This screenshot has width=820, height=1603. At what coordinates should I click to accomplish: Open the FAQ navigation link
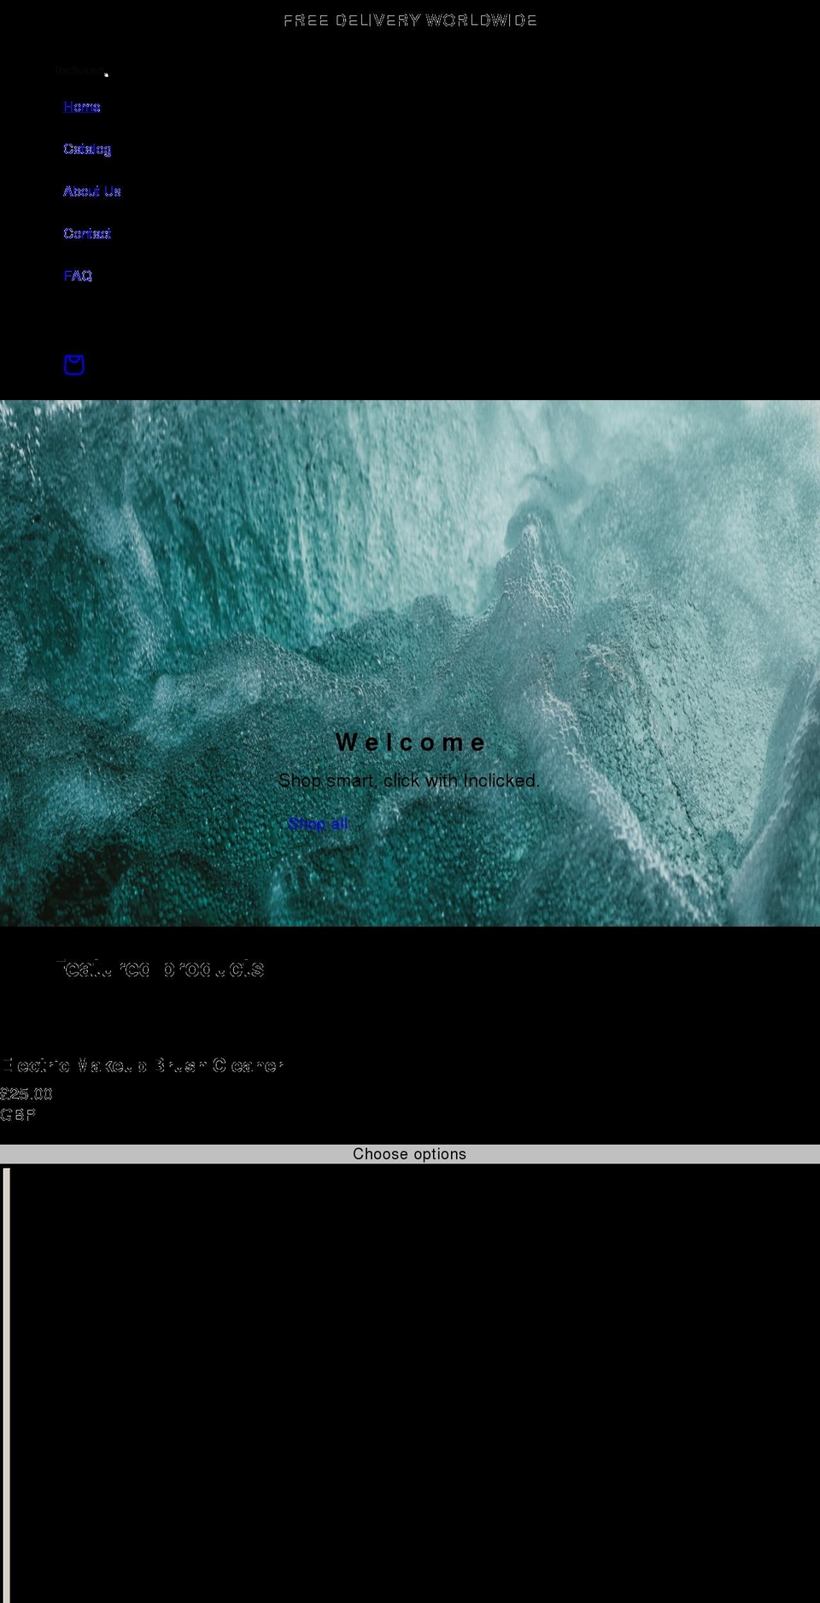(x=78, y=275)
